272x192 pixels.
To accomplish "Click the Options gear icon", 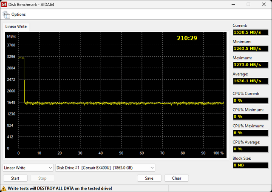I will pyautogui.click(x=6, y=14).
